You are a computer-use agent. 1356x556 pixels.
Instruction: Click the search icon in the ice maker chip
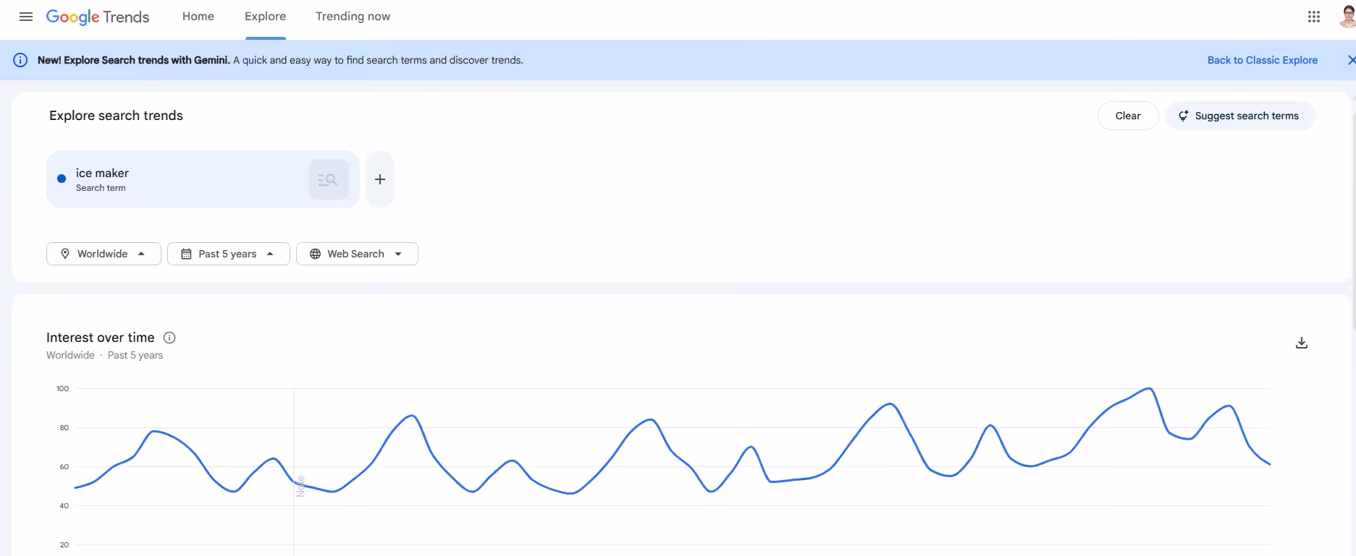point(328,179)
